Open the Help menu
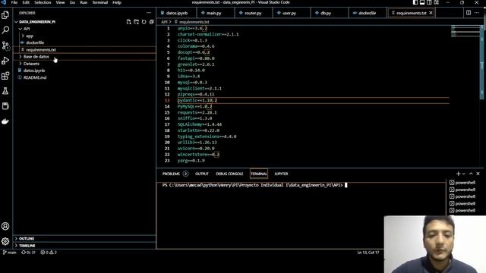486x273 pixels. click(x=117, y=2)
